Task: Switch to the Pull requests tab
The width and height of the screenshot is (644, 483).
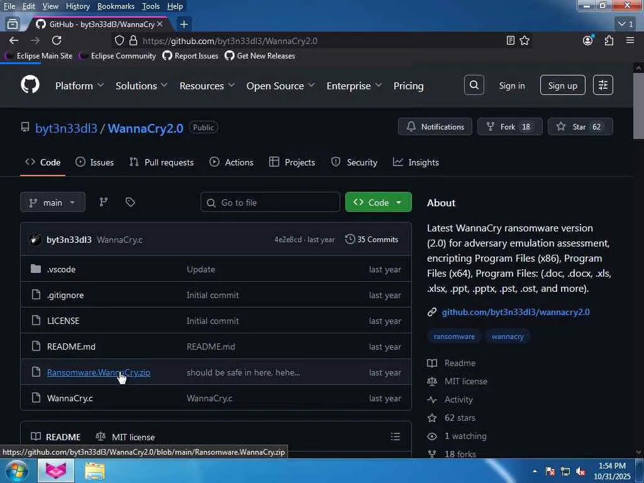Action: (x=162, y=162)
